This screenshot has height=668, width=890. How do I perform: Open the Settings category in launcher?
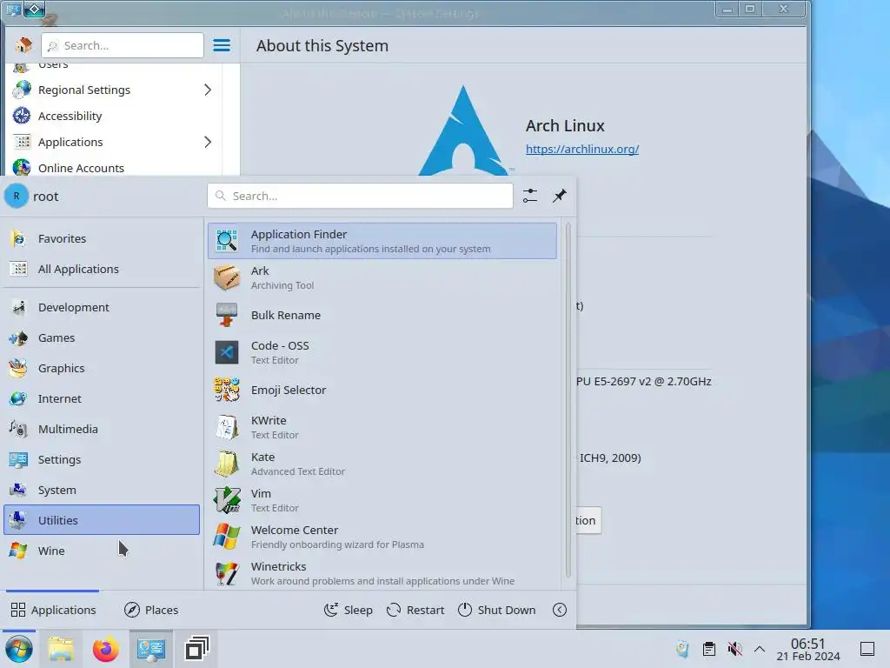coord(102,459)
